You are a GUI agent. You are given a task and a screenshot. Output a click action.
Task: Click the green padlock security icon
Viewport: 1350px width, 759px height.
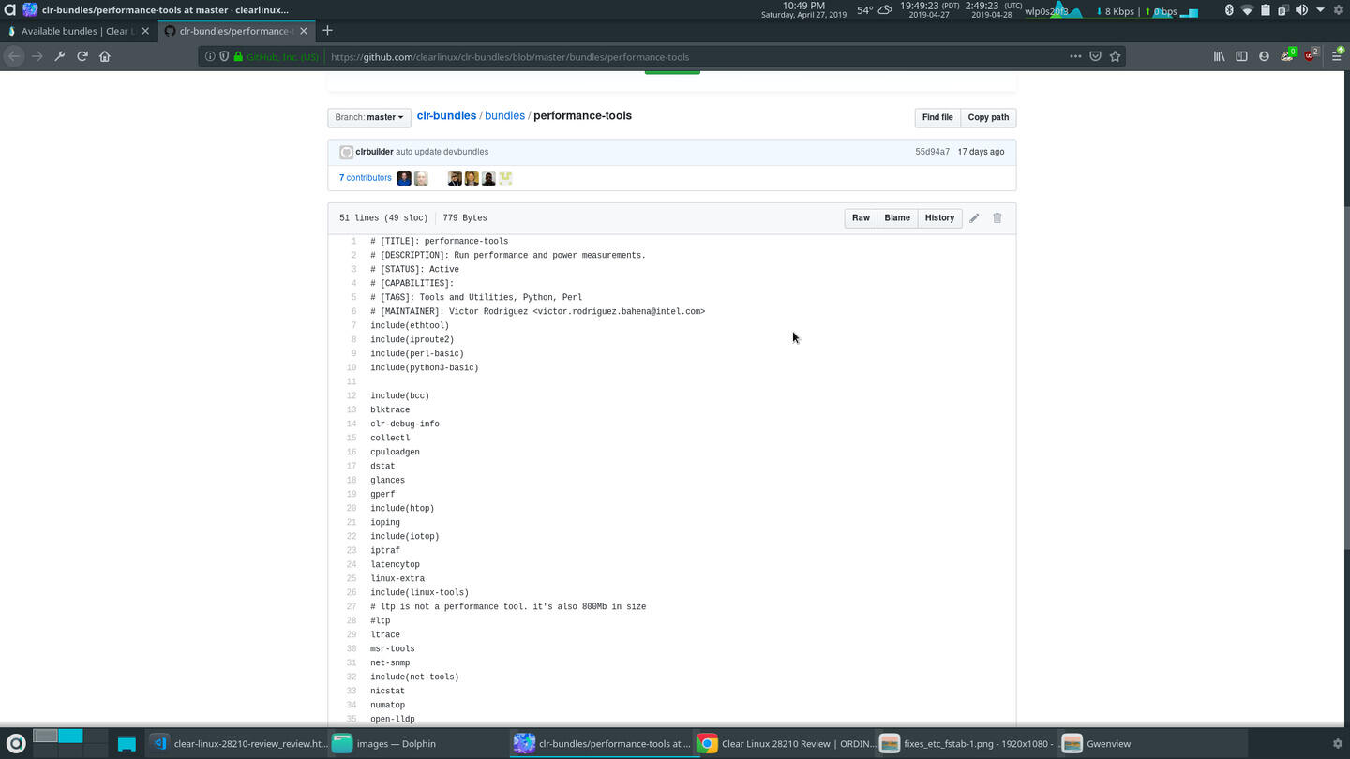pos(238,56)
